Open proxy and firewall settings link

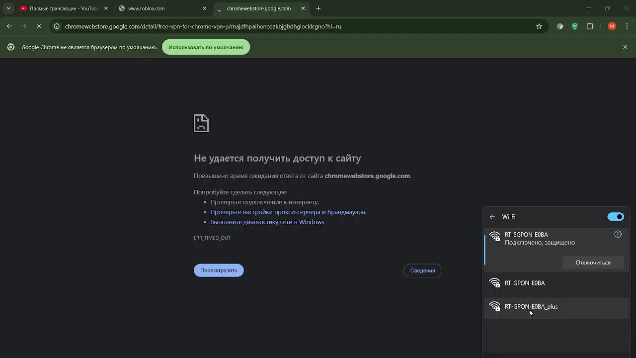point(288,212)
